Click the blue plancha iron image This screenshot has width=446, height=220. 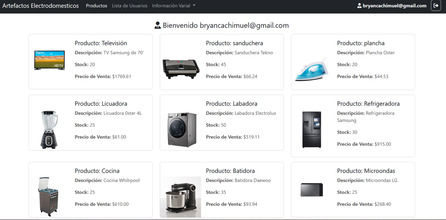pyautogui.click(x=312, y=69)
